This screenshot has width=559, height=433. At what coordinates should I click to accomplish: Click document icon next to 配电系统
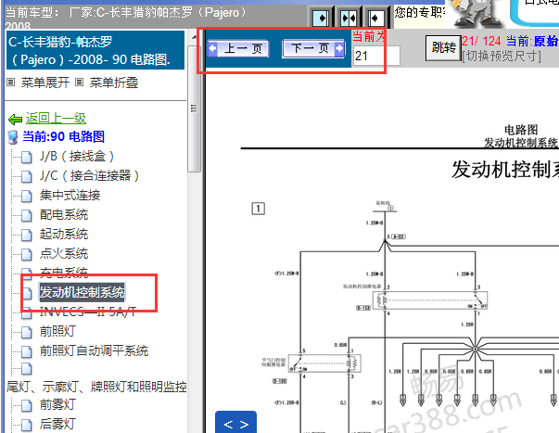tap(27, 215)
